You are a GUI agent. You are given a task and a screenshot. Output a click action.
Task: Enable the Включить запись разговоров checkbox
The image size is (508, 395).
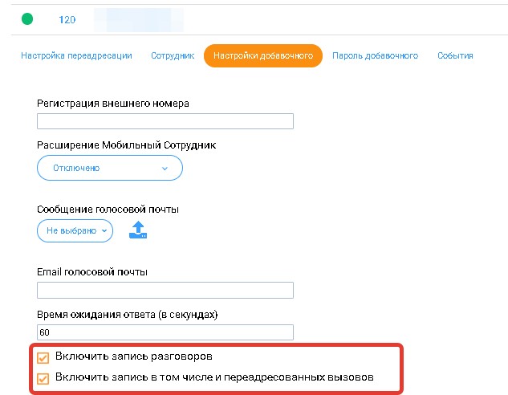[43, 356]
